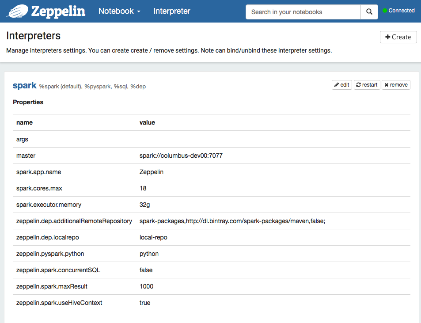
Task: Click the value column header
Action: (x=147, y=123)
